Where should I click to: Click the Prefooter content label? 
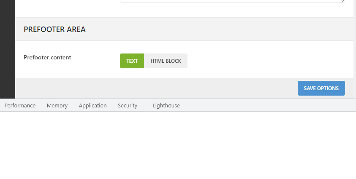(x=47, y=57)
